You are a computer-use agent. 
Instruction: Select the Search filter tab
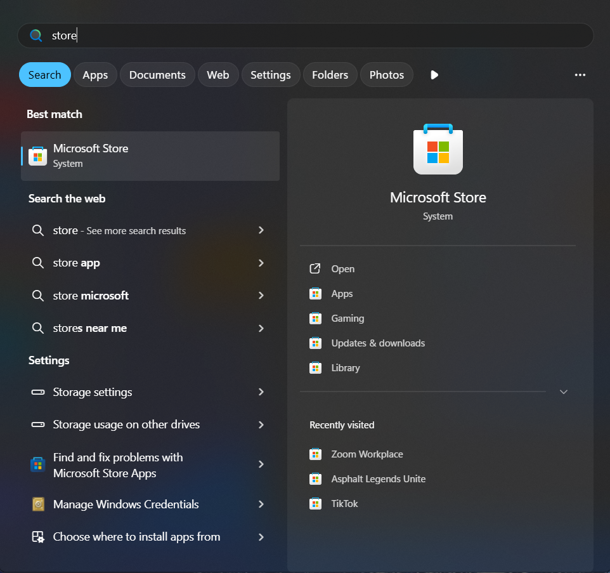click(45, 75)
